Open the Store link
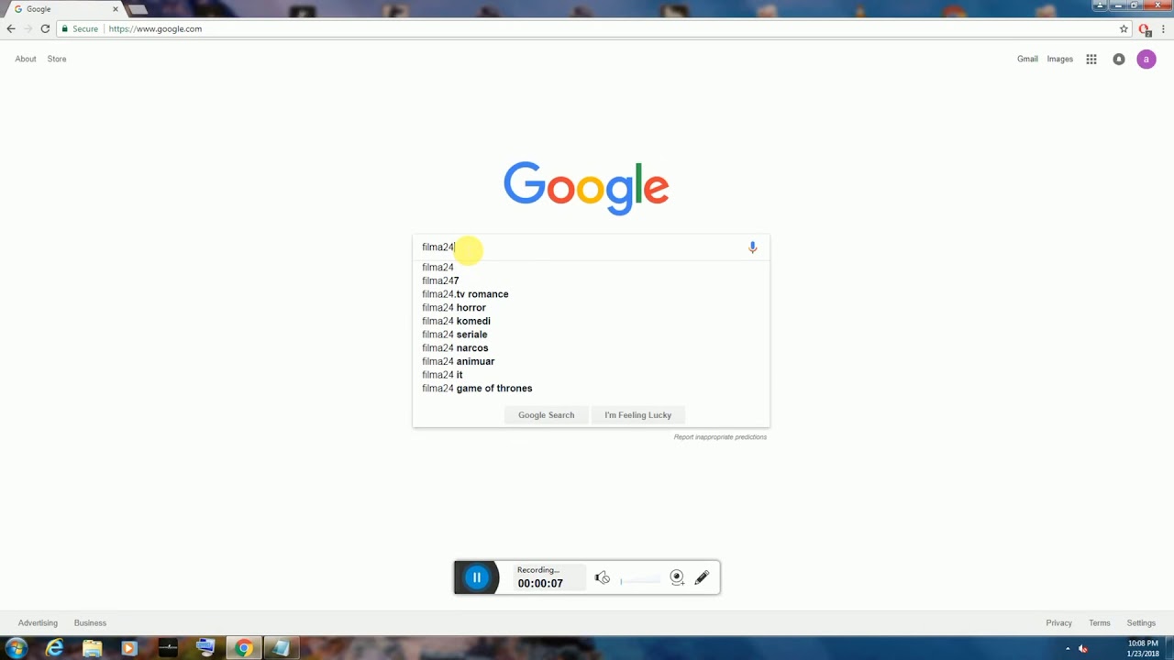 pyautogui.click(x=57, y=59)
